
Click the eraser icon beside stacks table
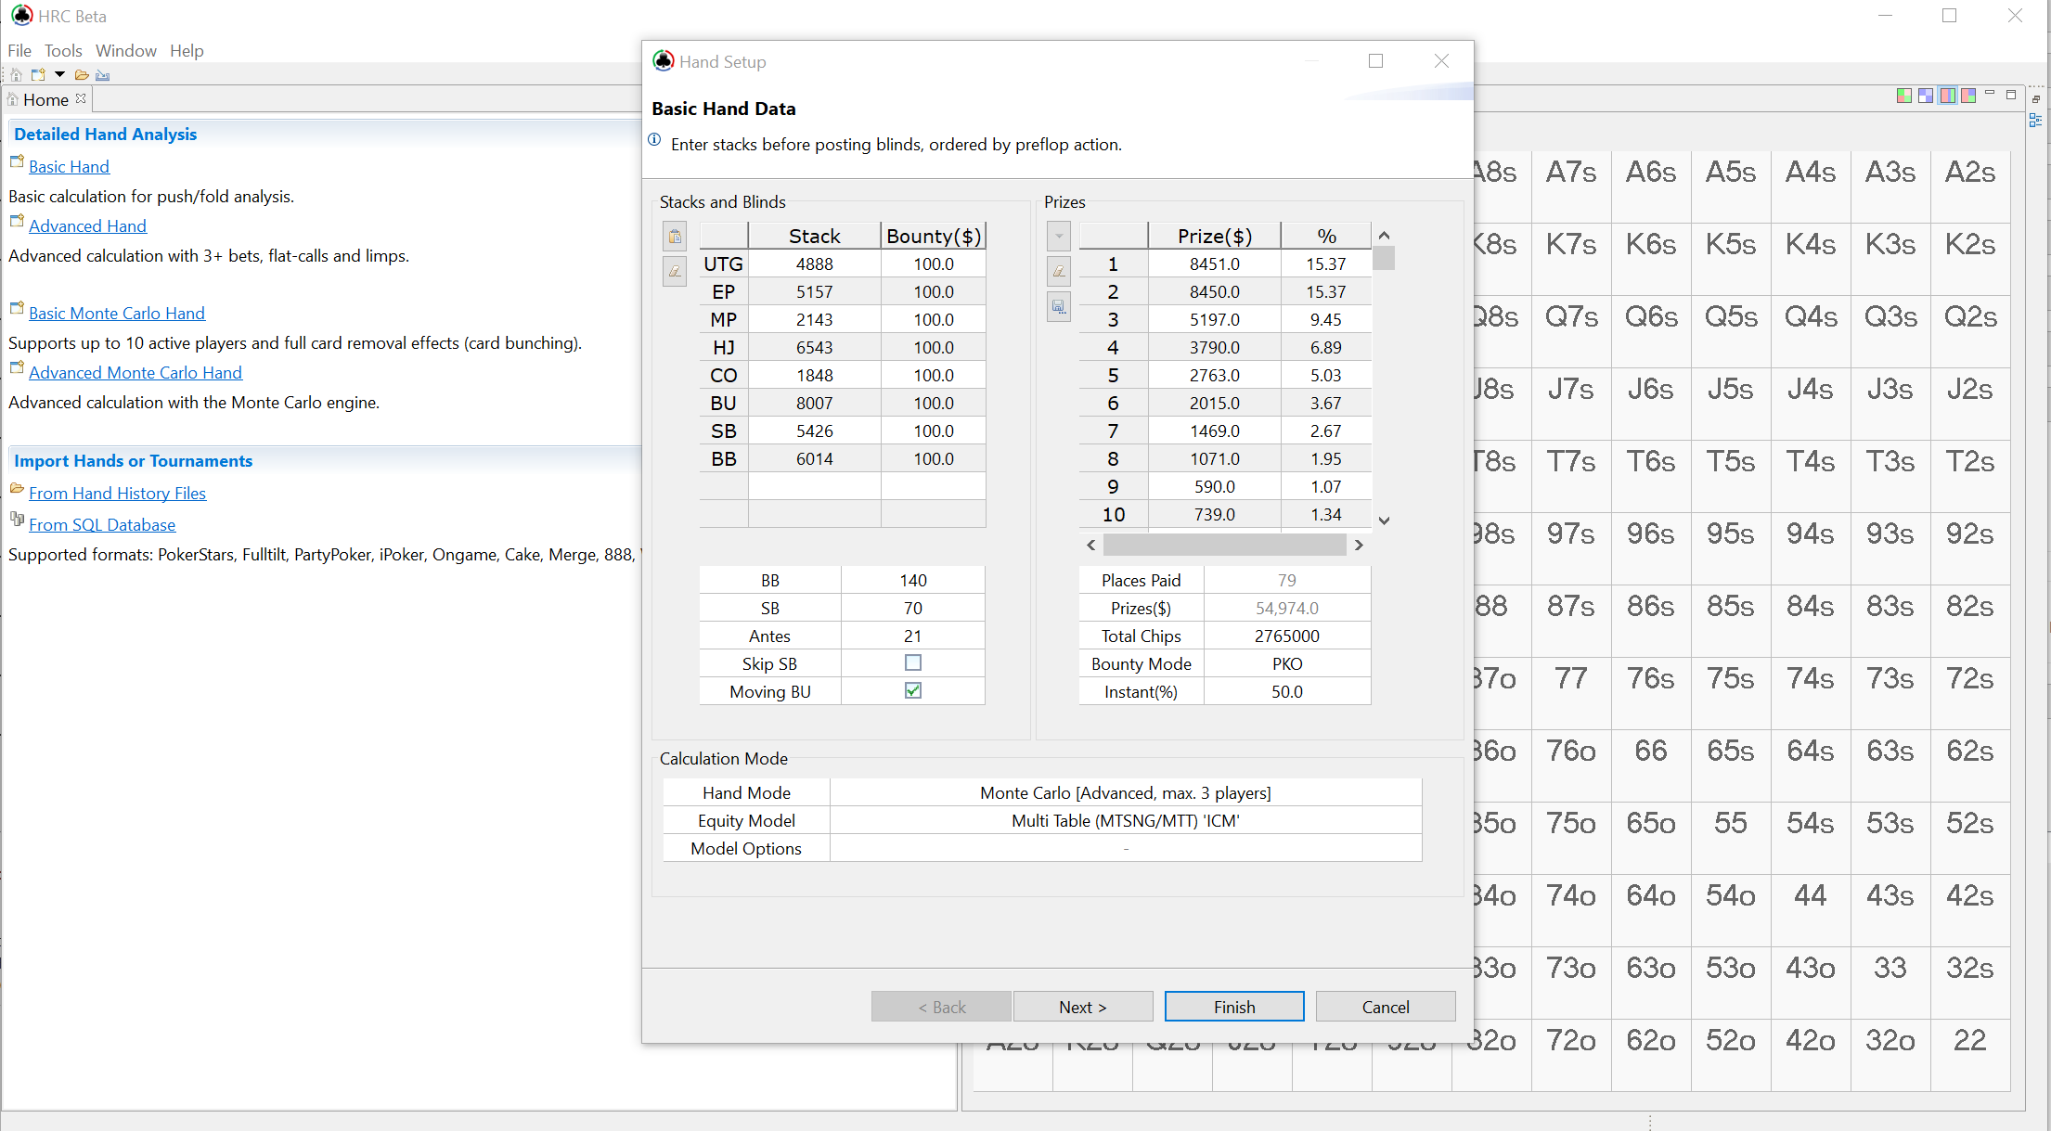(x=675, y=271)
